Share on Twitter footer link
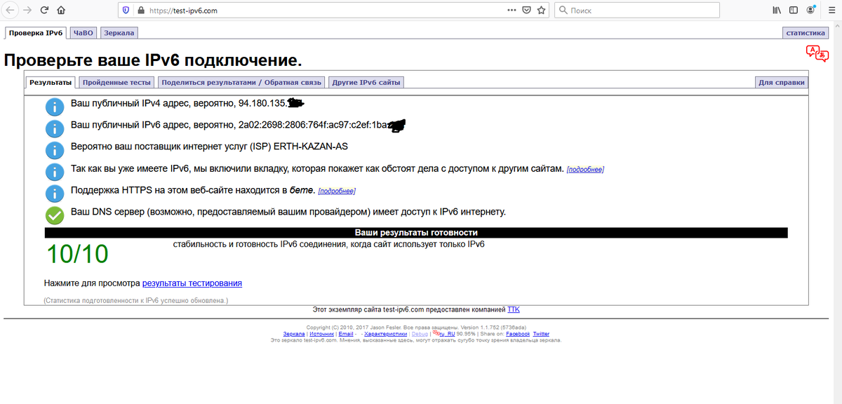The height and width of the screenshot is (404, 842). (541, 334)
